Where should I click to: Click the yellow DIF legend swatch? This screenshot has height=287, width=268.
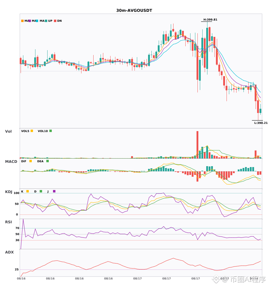coord(31,161)
